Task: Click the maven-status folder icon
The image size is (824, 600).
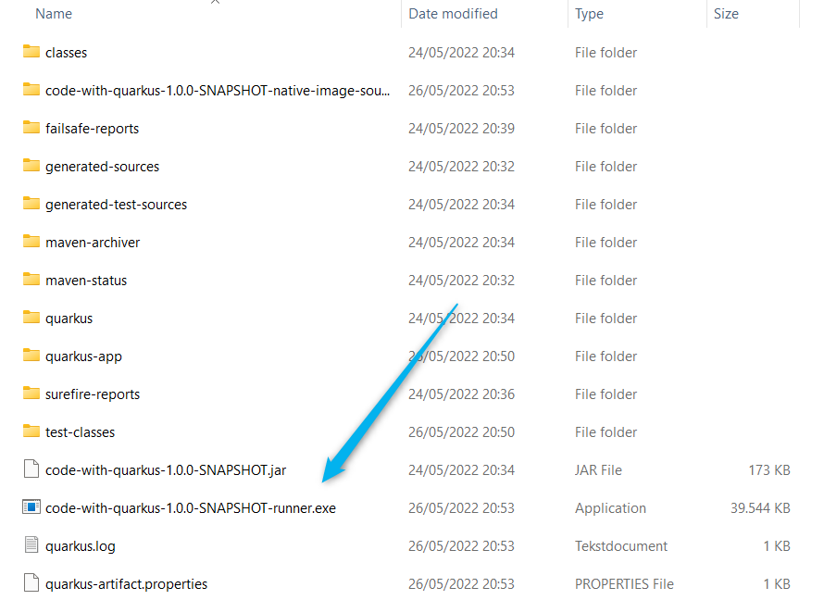Action: tap(31, 279)
